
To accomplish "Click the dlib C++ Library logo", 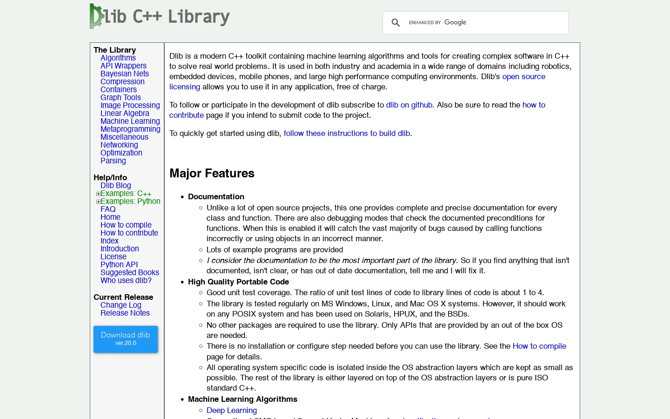I will 160,16.
